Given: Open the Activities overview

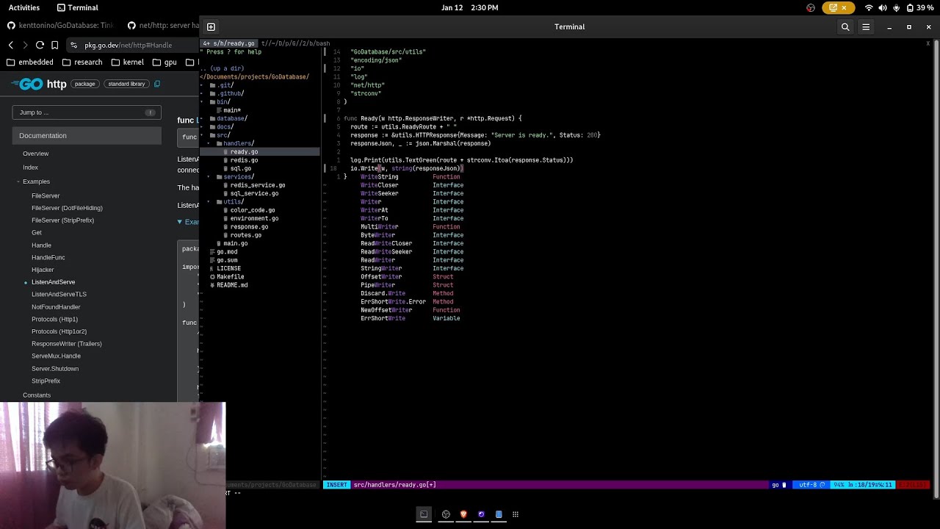Looking at the screenshot, I should [24, 7].
